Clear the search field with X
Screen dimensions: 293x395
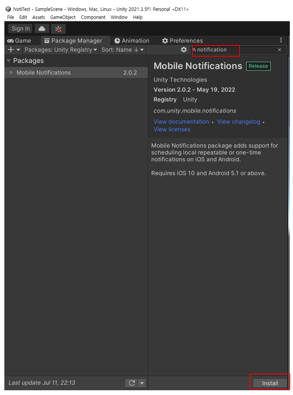pyautogui.click(x=280, y=50)
